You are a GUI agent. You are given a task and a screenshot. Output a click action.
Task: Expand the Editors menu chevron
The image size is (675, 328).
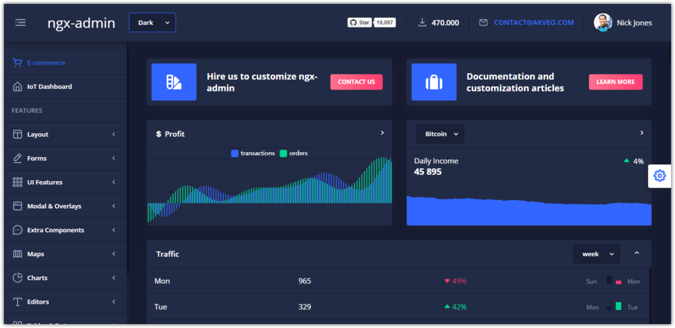click(113, 302)
